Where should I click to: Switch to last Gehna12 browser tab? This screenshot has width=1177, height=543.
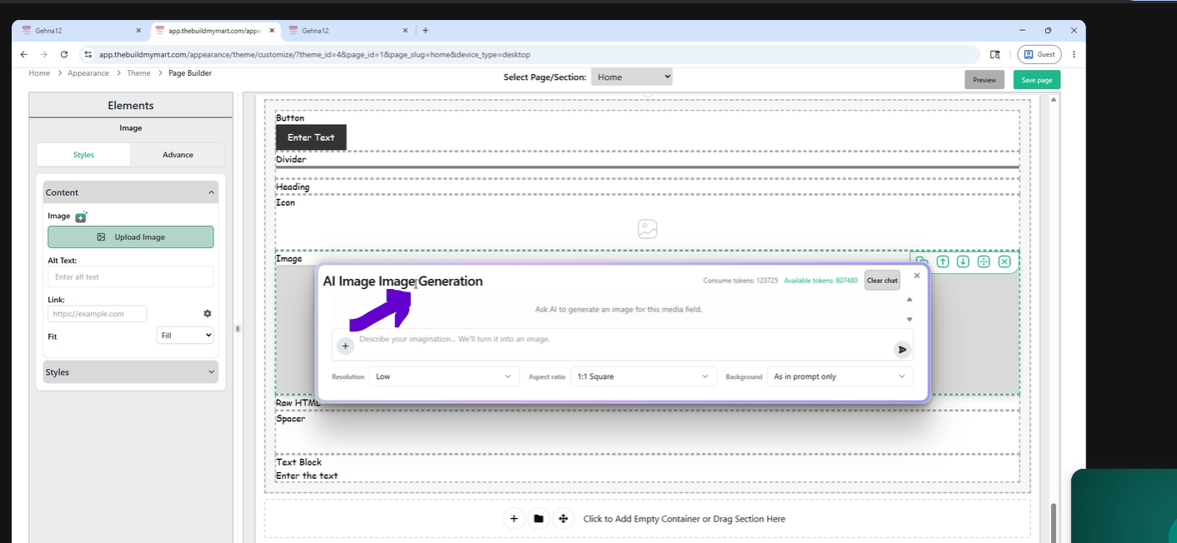pyautogui.click(x=348, y=31)
